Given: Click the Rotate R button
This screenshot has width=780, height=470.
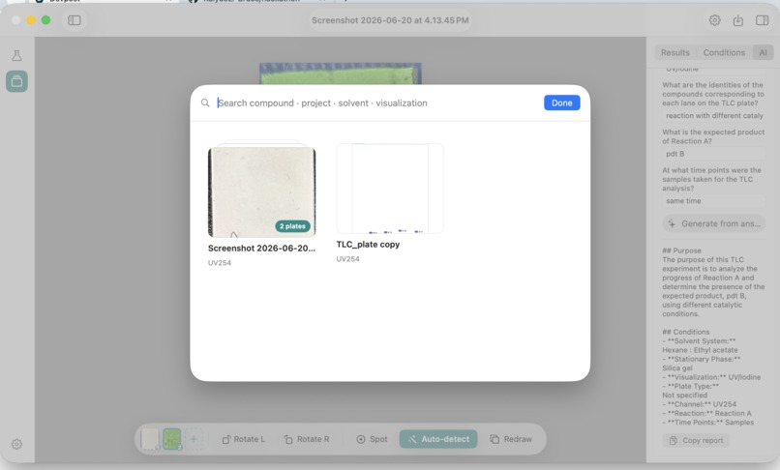Looking at the screenshot, I should (x=307, y=439).
